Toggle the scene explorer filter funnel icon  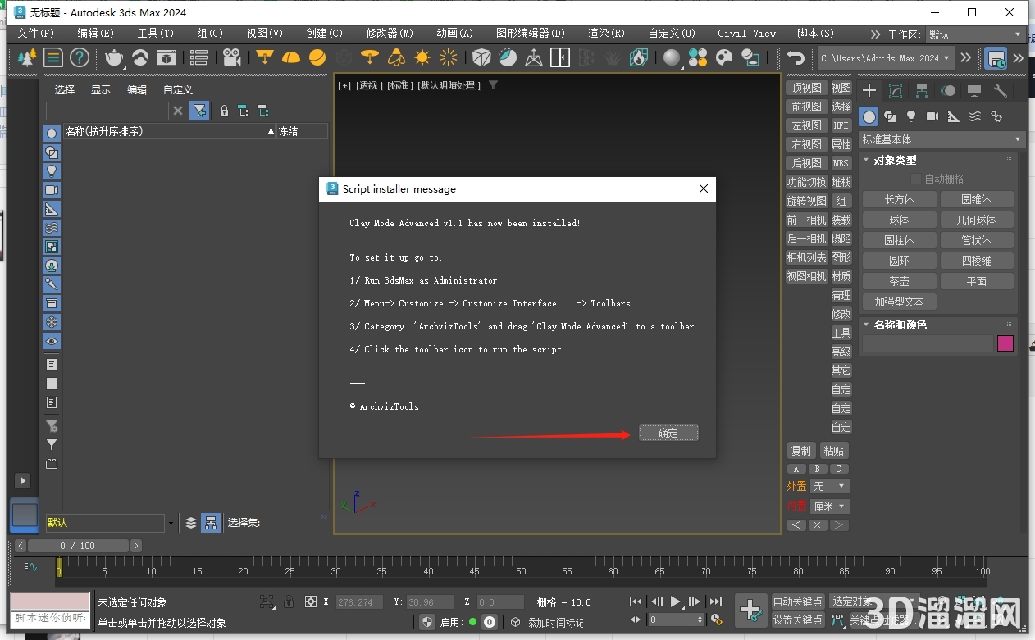pos(199,111)
